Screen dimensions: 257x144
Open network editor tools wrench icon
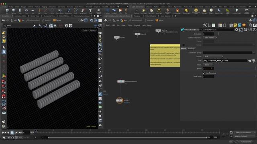click(x=205, y=25)
